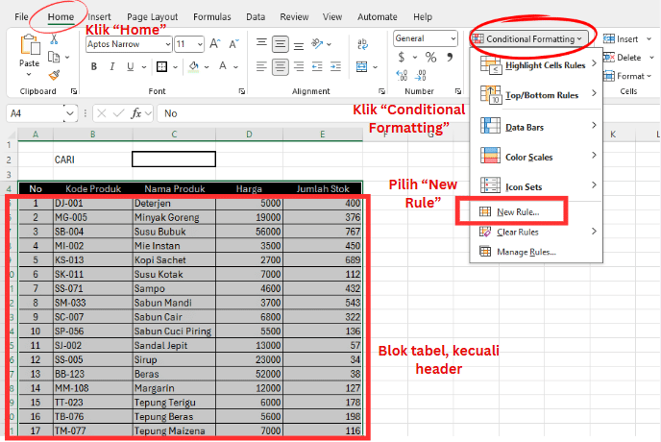The height and width of the screenshot is (442, 661).
Task: Click the Insert Function fx icon
Action: [x=139, y=113]
